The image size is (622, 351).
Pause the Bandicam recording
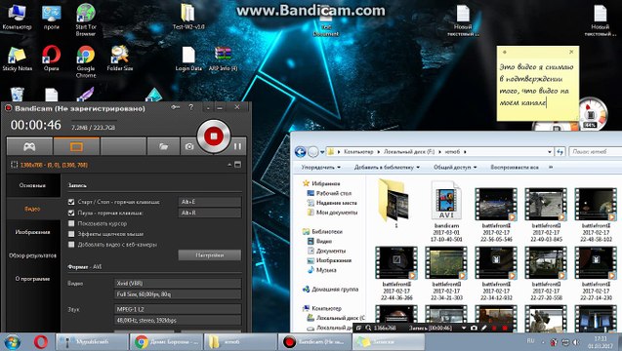237,146
